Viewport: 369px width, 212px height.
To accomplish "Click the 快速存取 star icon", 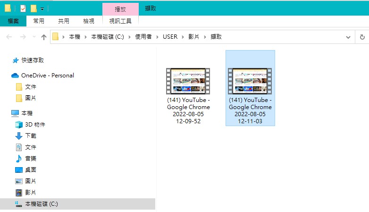I will click(16, 60).
